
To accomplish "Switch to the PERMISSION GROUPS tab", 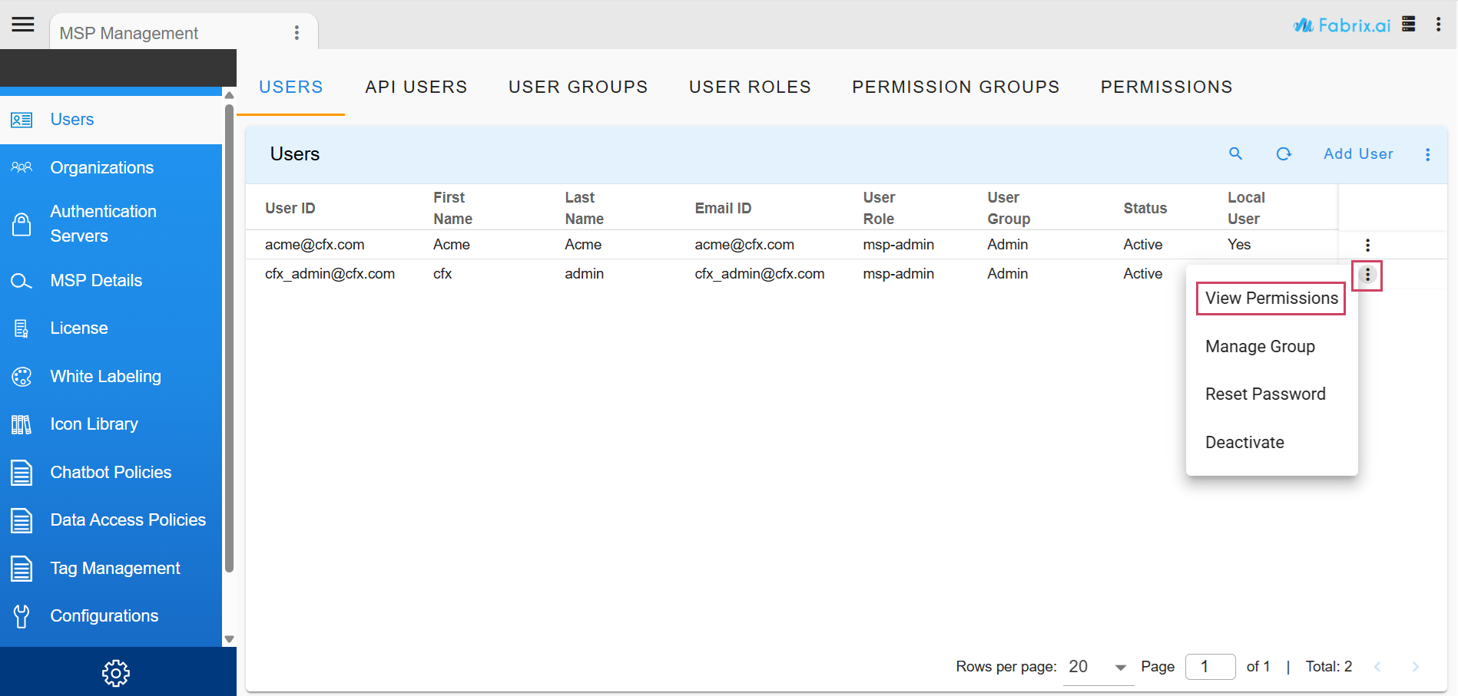I will [956, 87].
